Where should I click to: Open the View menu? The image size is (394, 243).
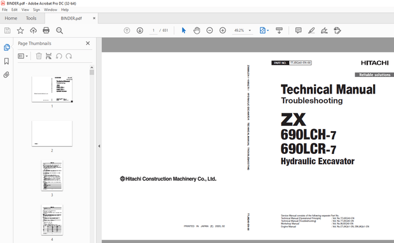[x=25, y=10]
